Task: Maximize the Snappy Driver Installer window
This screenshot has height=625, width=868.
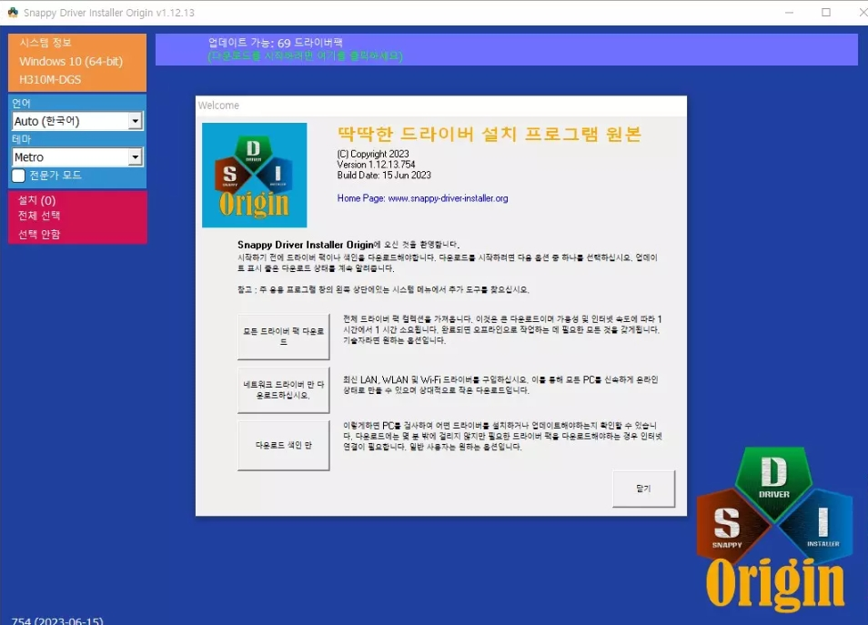Action: coord(826,12)
